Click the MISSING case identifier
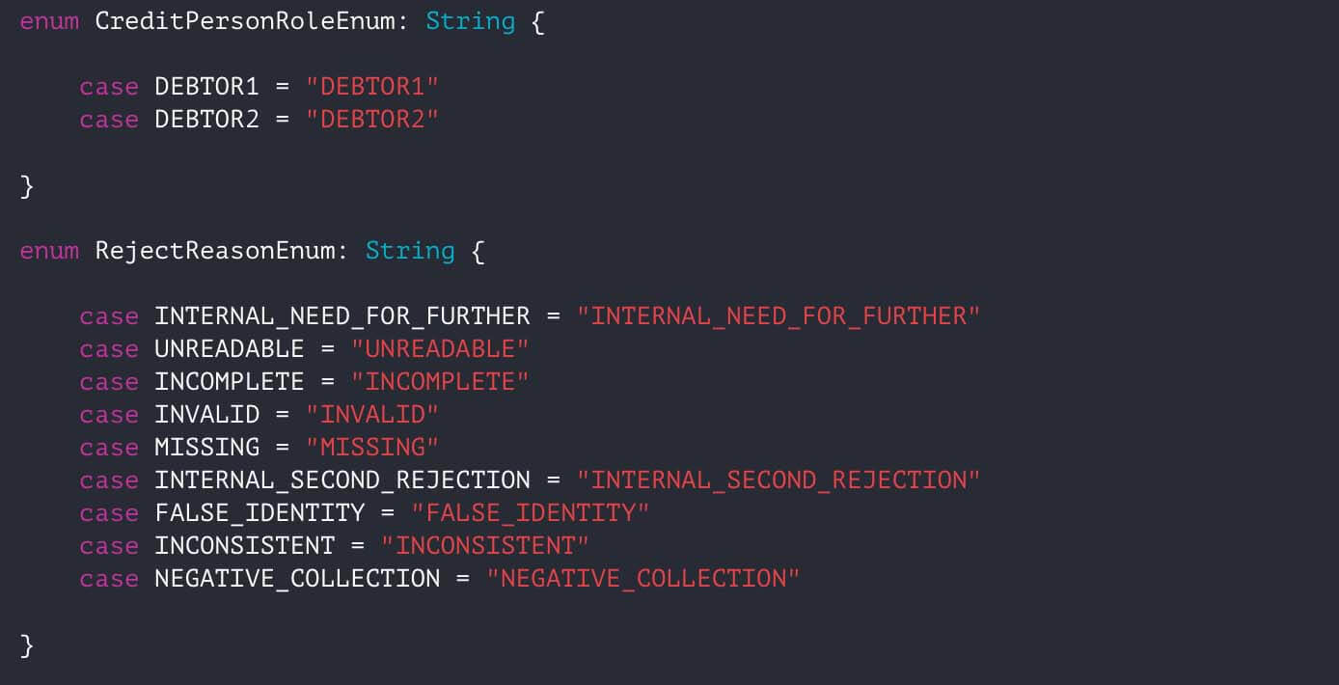The image size is (1339, 685). (206, 448)
